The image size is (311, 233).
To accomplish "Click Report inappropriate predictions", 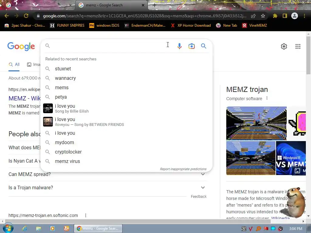I will (x=183, y=169).
